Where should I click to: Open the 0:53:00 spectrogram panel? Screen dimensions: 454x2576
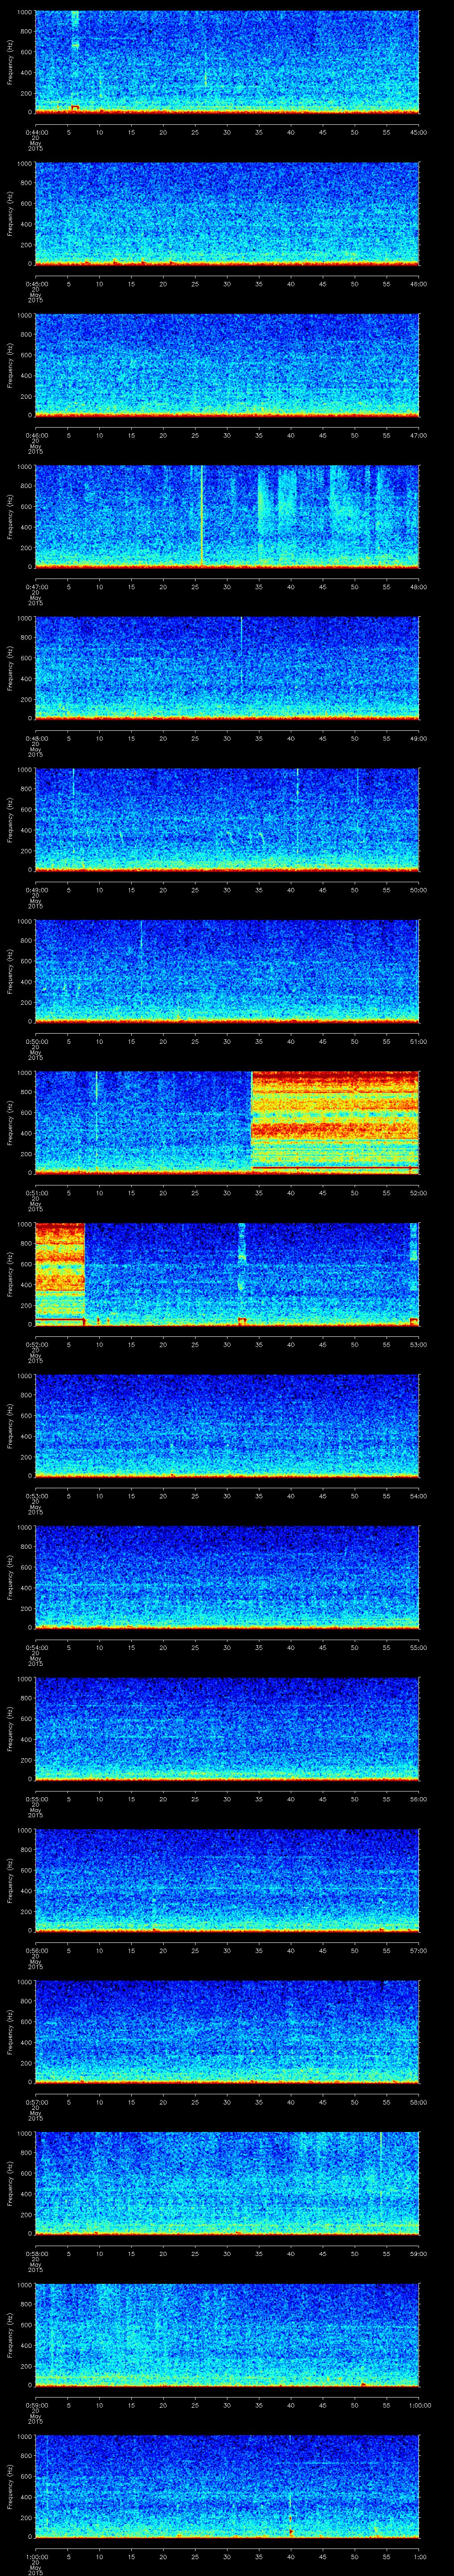[227, 1425]
